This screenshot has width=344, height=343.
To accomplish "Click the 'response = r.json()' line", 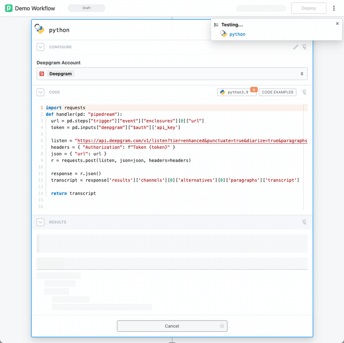I will (76, 173).
